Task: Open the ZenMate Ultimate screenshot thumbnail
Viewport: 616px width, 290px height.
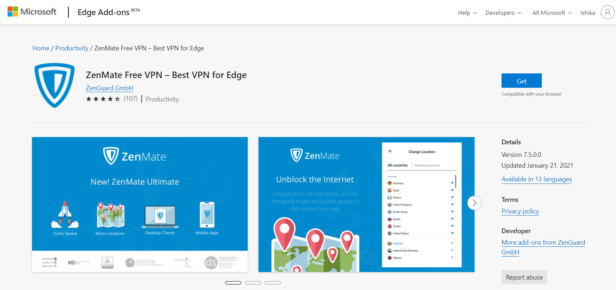Action: (140, 204)
